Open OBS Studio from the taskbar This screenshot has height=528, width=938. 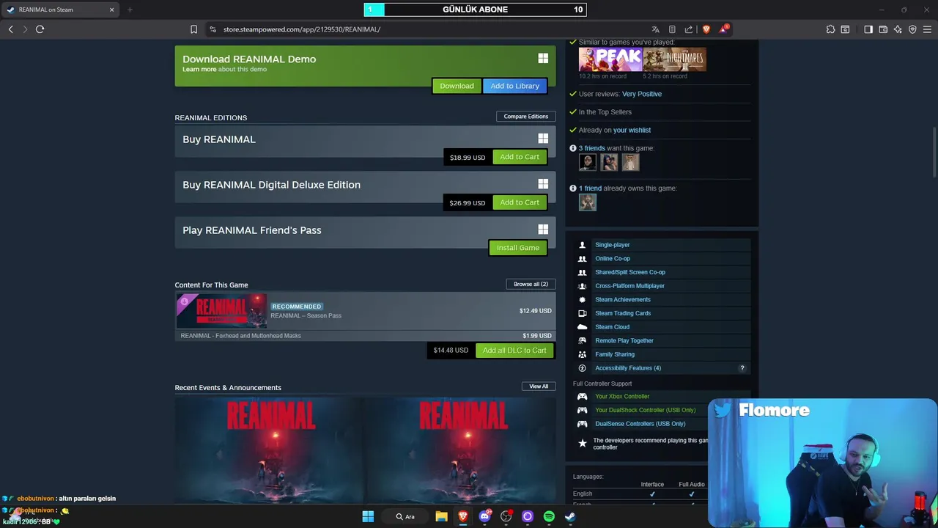pos(506,516)
